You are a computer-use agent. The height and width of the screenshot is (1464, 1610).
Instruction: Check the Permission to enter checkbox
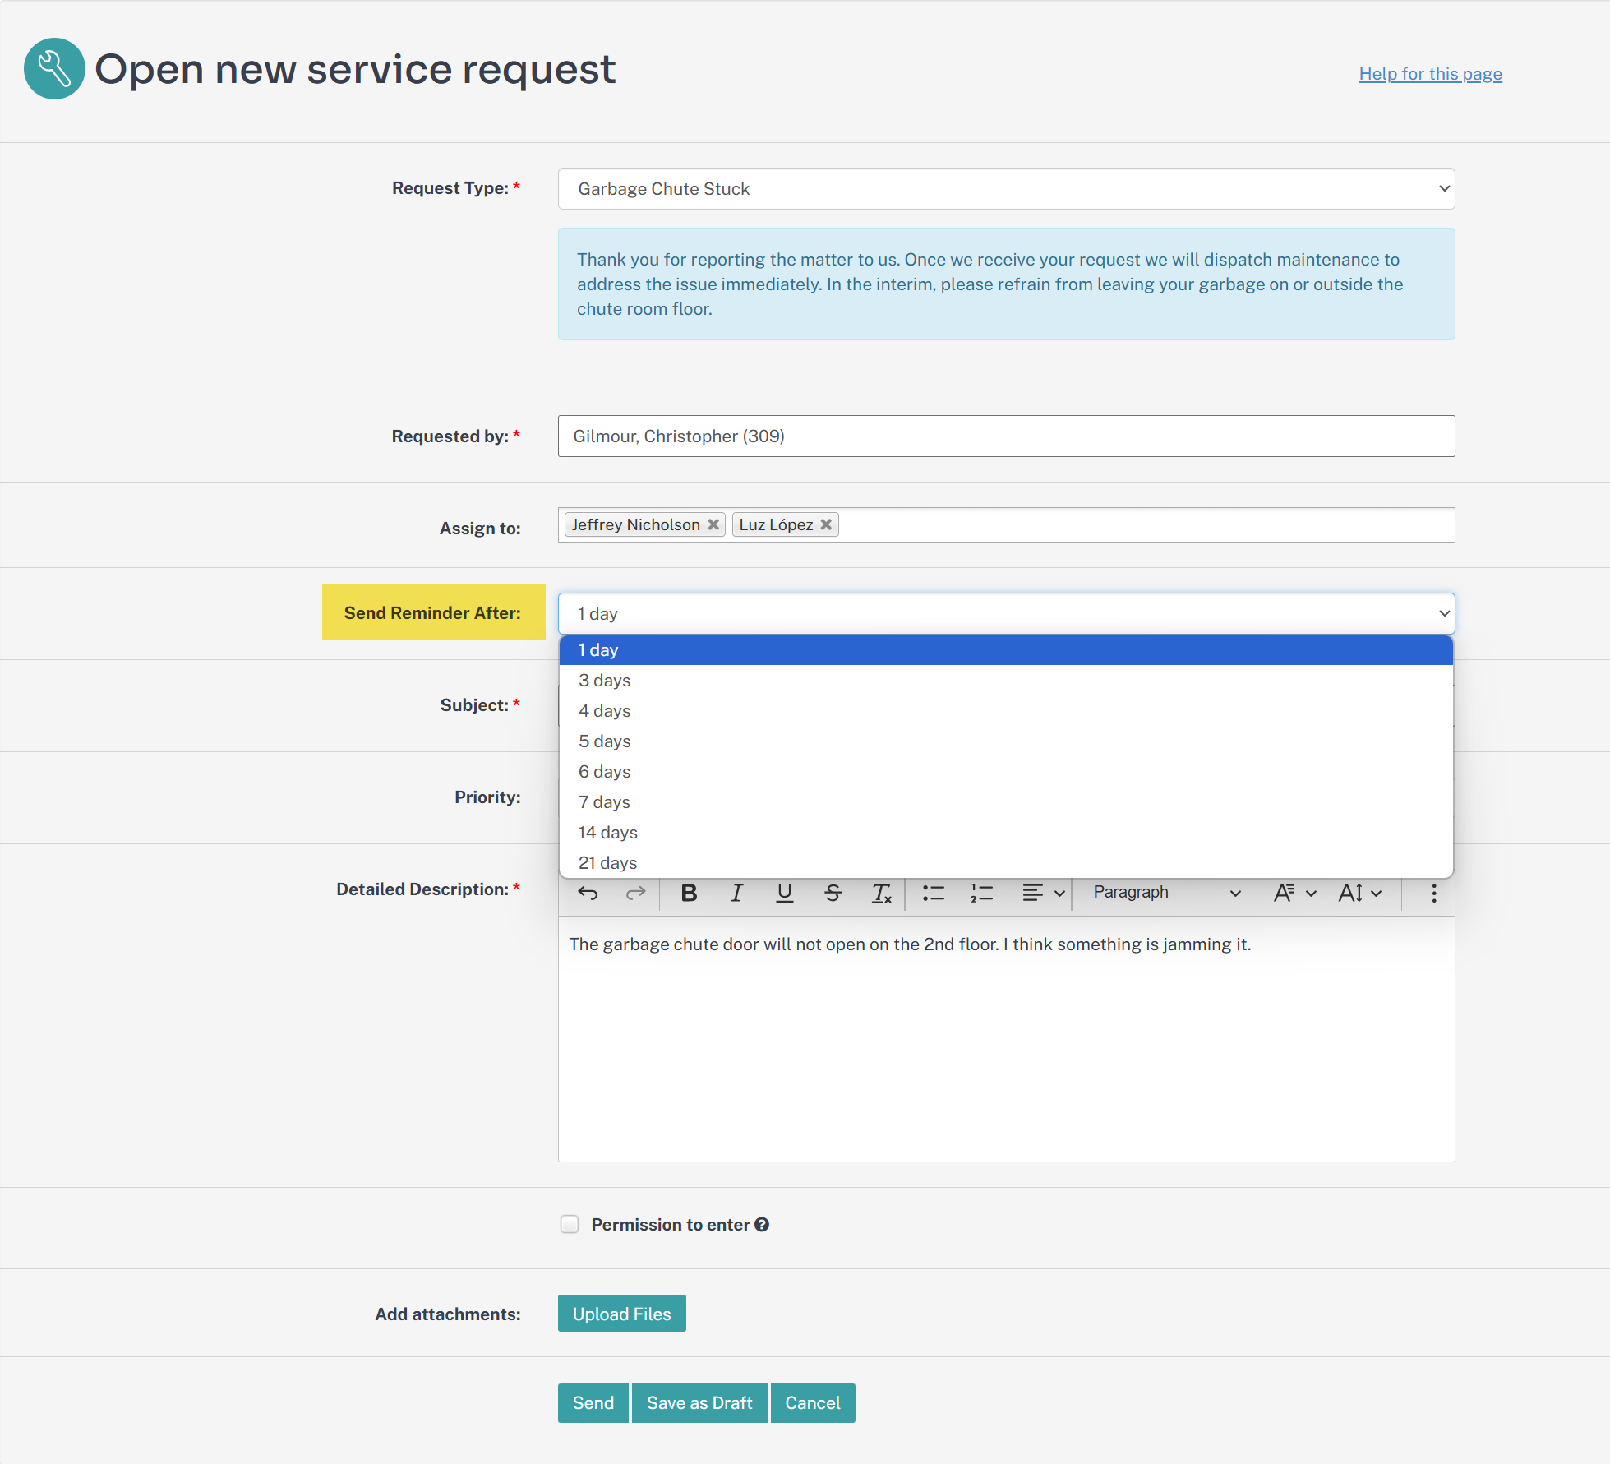(x=570, y=1225)
